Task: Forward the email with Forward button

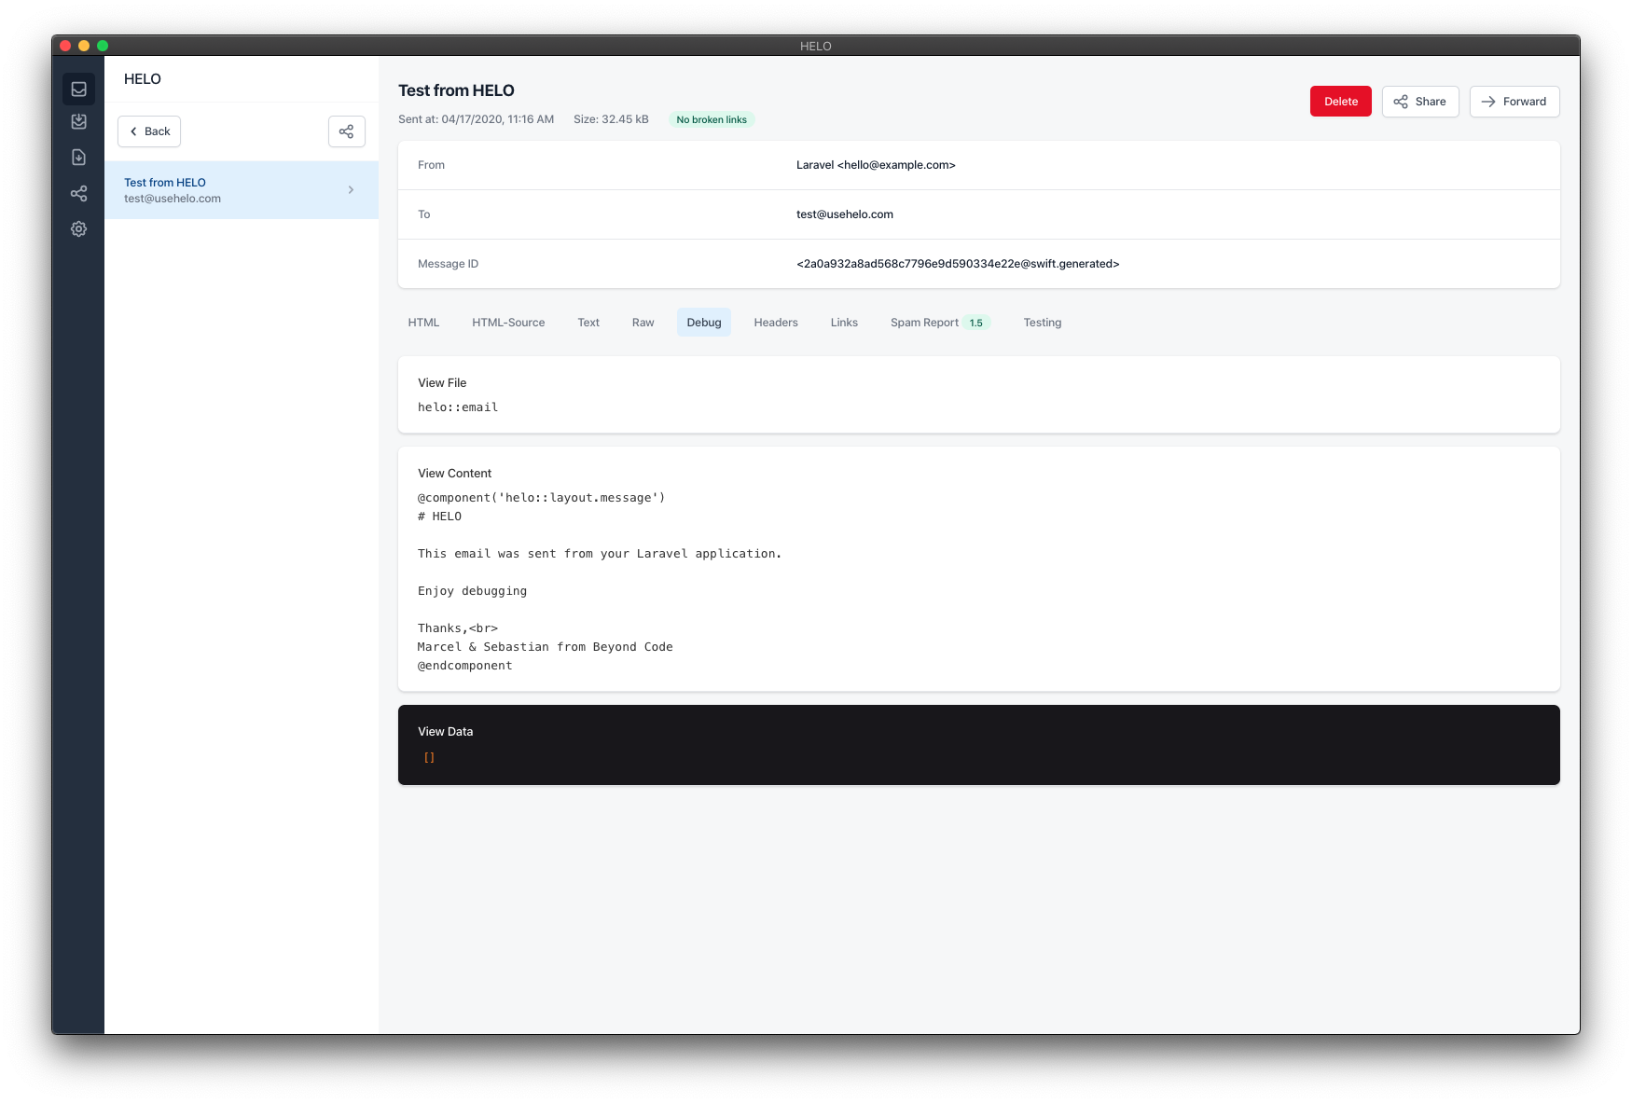Action: pyautogui.click(x=1514, y=102)
